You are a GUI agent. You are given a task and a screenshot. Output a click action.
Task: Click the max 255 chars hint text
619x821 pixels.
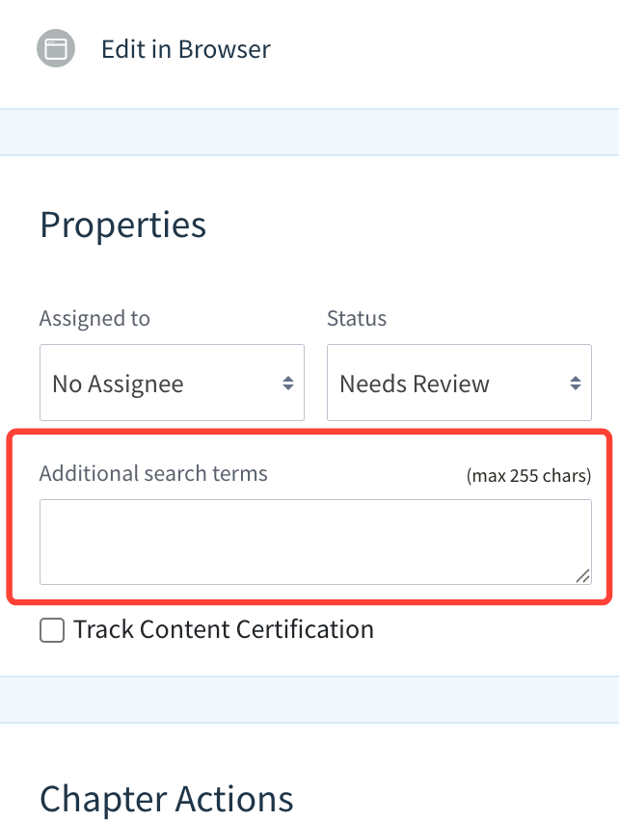coord(528,476)
